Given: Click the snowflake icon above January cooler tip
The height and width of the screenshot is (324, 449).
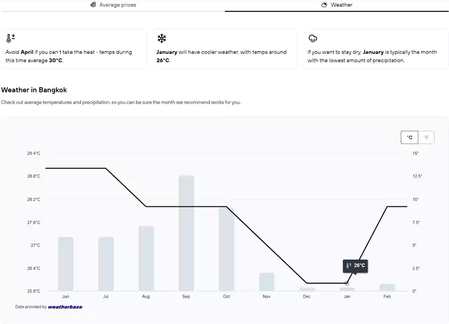Looking at the screenshot, I should click(x=162, y=38).
